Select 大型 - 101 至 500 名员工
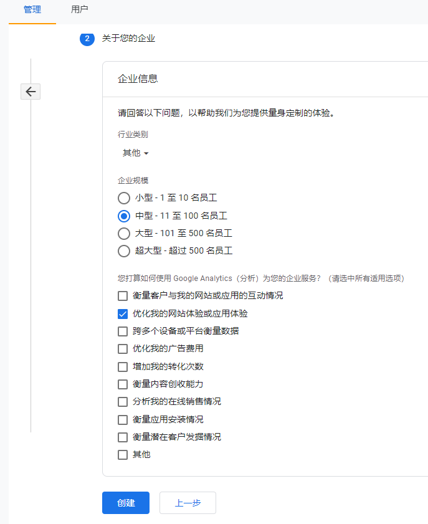This screenshot has height=524, width=428. tap(123, 234)
